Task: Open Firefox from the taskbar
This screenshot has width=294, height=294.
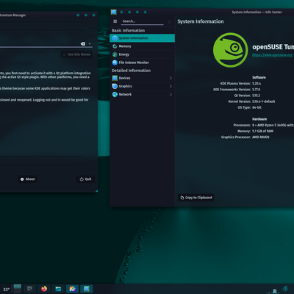Action: 44,289
